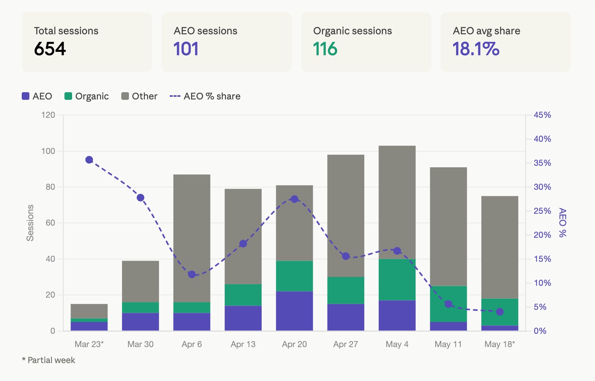Viewport: 595px width, 381px height.
Task: Click the 'Apr 6' axis label
Action: pyautogui.click(x=192, y=344)
